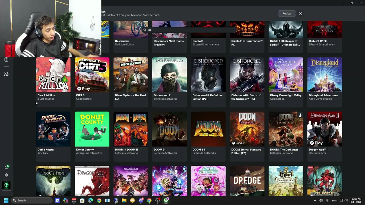The height and width of the screenshot is (205, 365).
Task: Open the green profile avatar in sidebar
Action: point(6,185)
